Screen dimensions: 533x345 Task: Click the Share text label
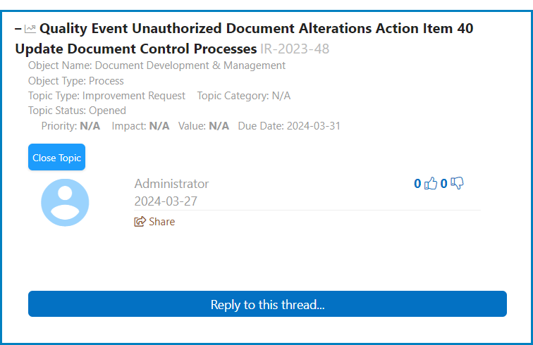click(162, 222)
